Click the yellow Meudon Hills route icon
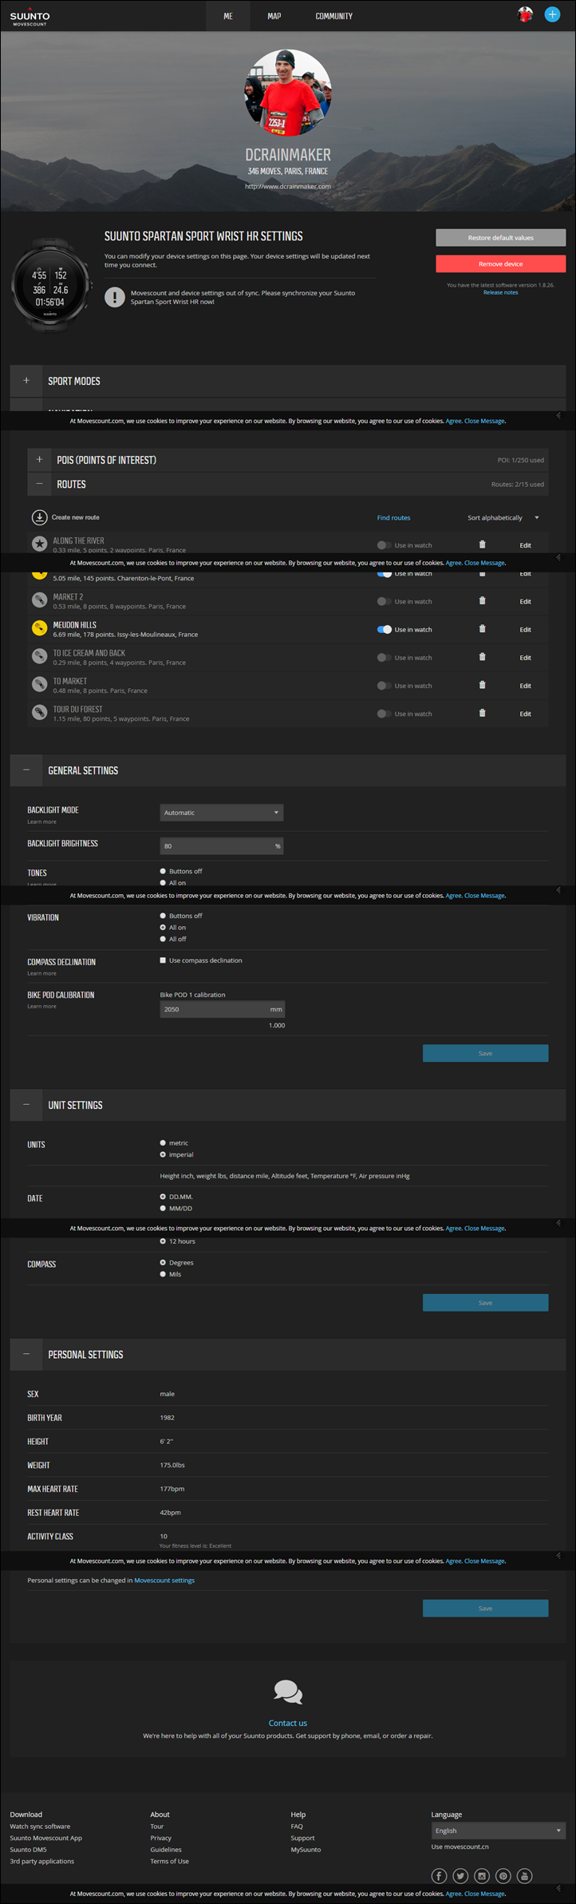This screenshot has width=576, height=1904. 39,628
